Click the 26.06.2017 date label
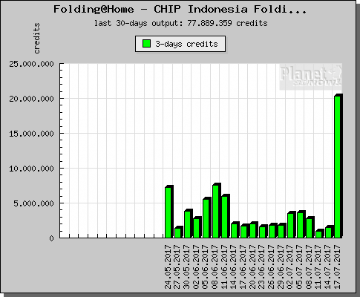The width and height of the screenshot is (360, 297). [272, 267]
